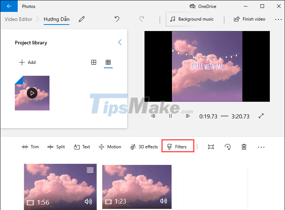Switch library to medium thumbnail view
The image size is (285, 210).
point(94,62)
